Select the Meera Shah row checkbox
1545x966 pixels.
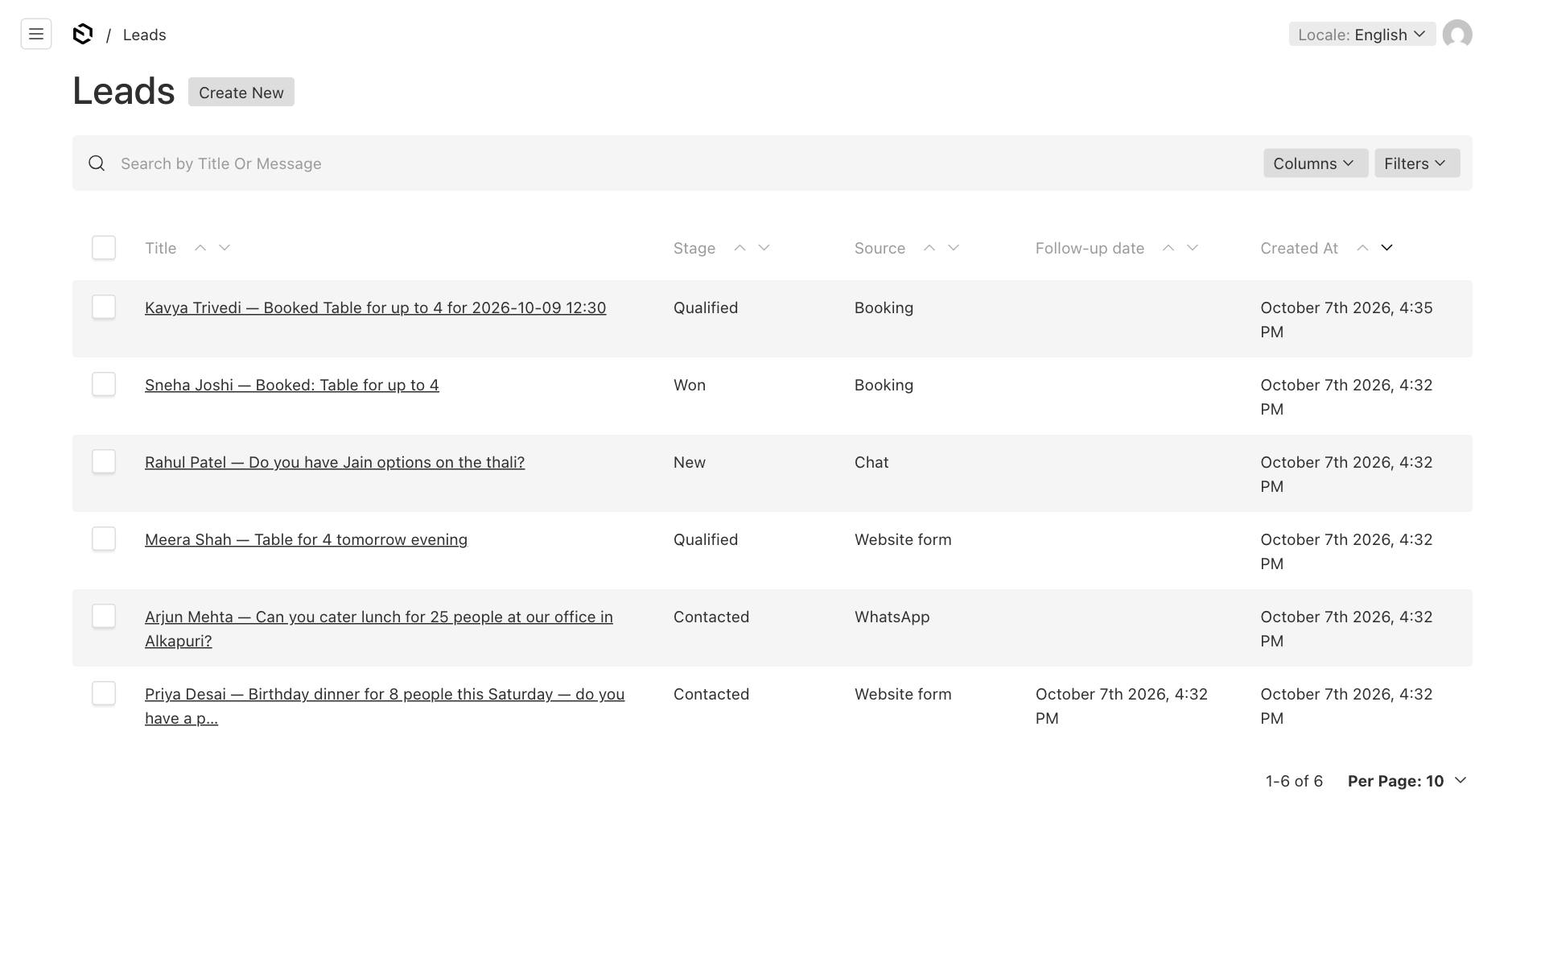click(104, 539)
